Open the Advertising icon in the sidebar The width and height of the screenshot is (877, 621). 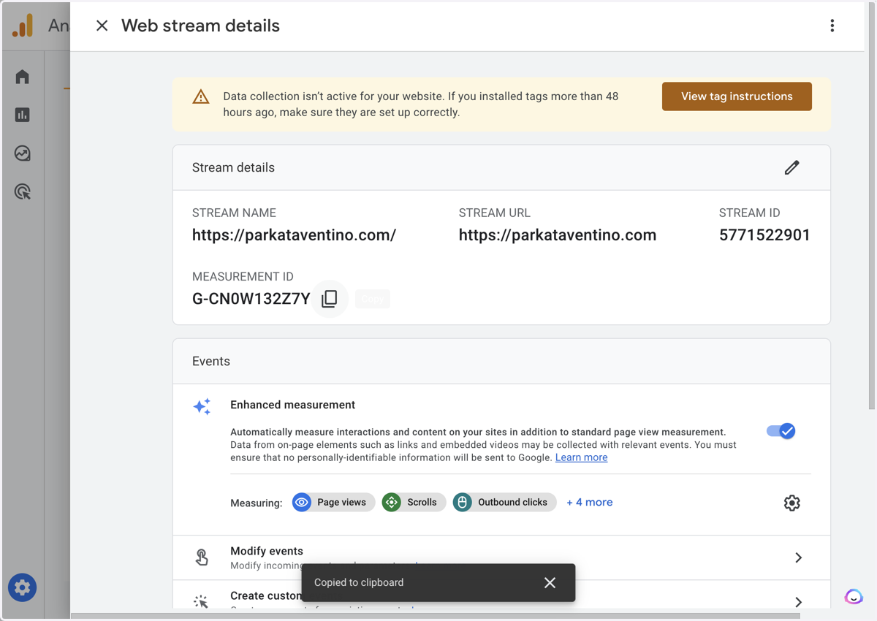click(23, 191)
